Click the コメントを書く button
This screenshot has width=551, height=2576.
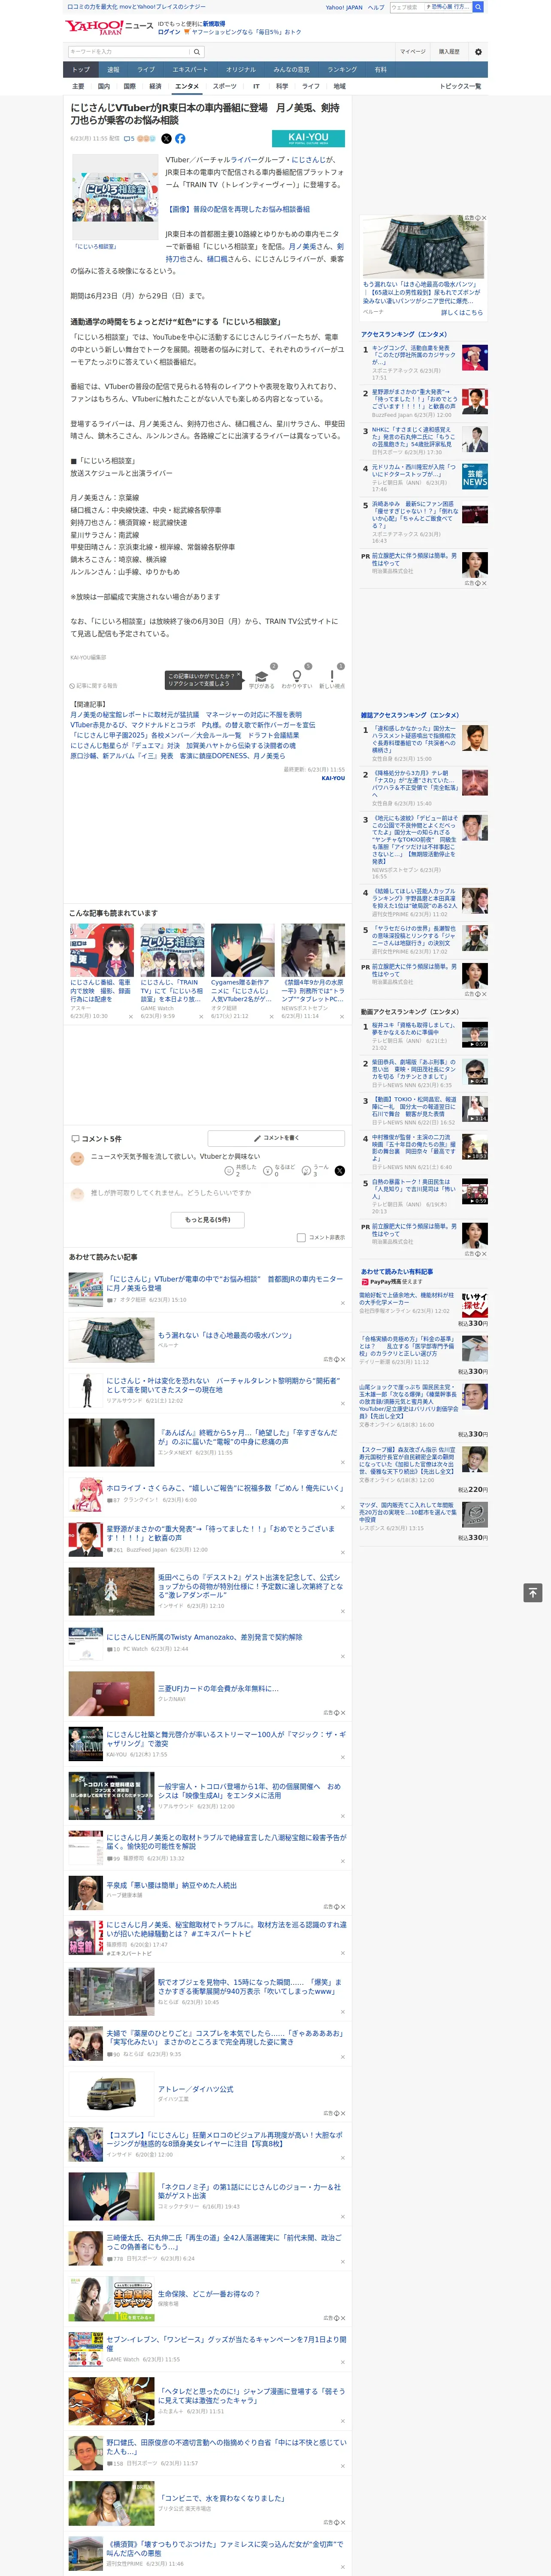276,1138
